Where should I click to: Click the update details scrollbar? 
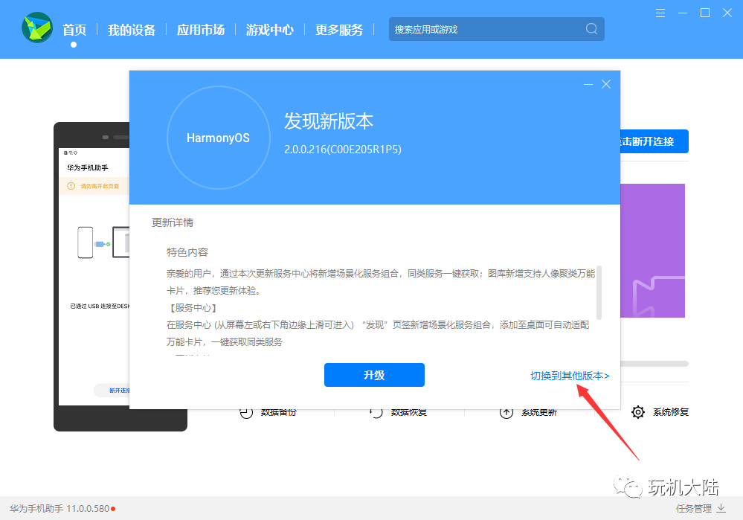599,292
